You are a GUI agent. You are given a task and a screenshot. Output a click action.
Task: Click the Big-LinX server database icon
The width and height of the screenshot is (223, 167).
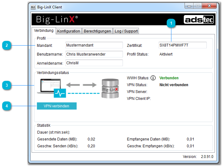[110, 88]
